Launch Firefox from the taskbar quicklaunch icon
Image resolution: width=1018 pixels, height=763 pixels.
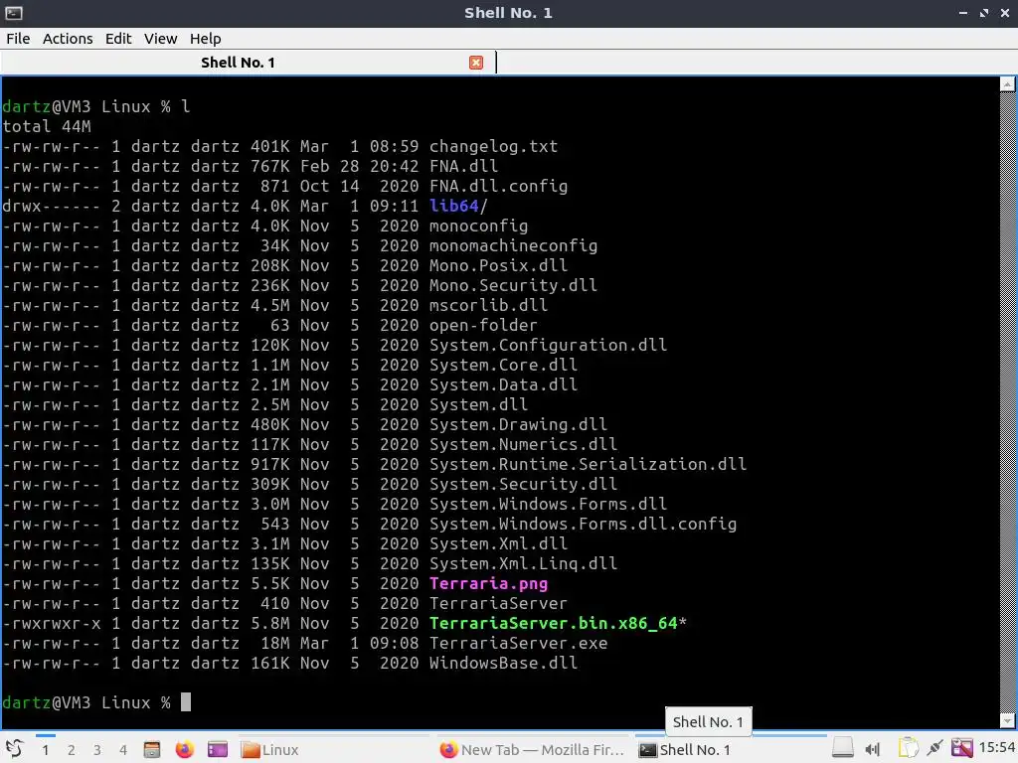pyautogui.click(x=185, y=749)
